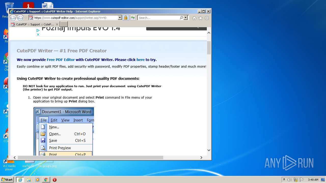
Task: Open the Free PDF Editor link
Action: [x=61, y=60]
